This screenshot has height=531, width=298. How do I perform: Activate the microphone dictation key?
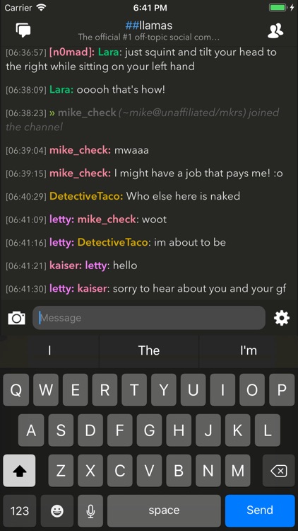pos(90,510)
